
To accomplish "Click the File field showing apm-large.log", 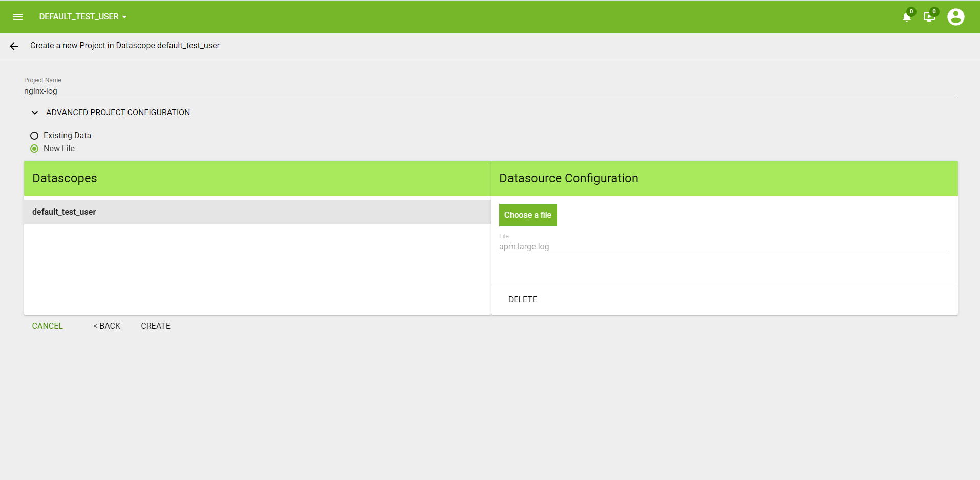I will [724, 247].
